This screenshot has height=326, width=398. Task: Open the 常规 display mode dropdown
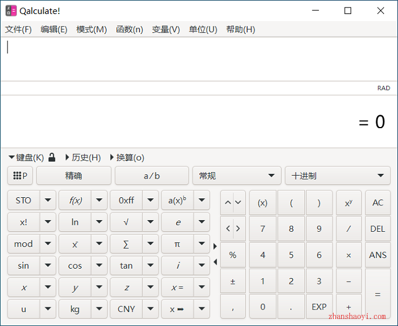point(236,176)
